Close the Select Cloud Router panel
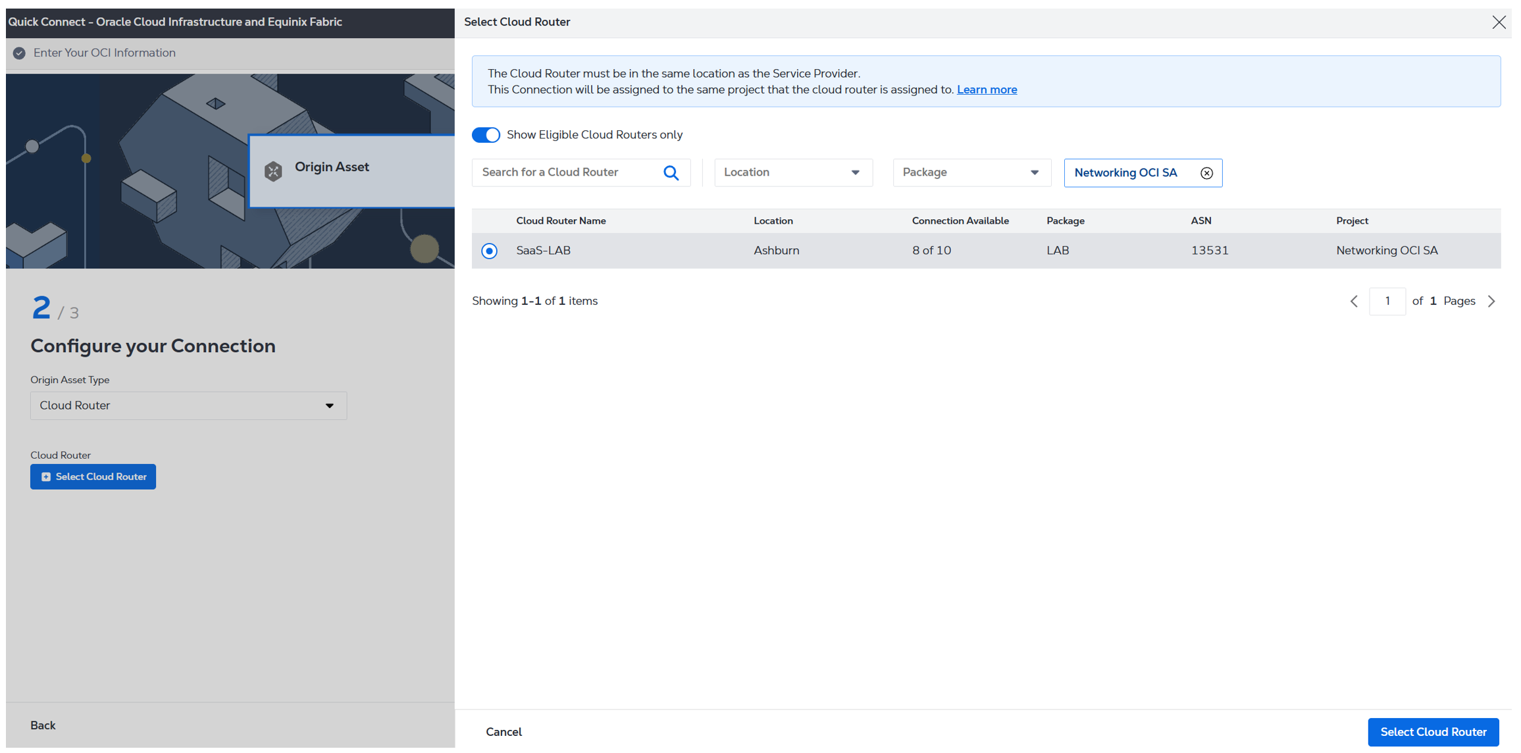 pyautogui.click(x=1499, y=22)
